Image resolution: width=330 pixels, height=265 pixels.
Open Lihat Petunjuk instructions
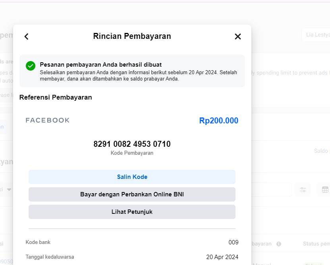click(132, 212)
